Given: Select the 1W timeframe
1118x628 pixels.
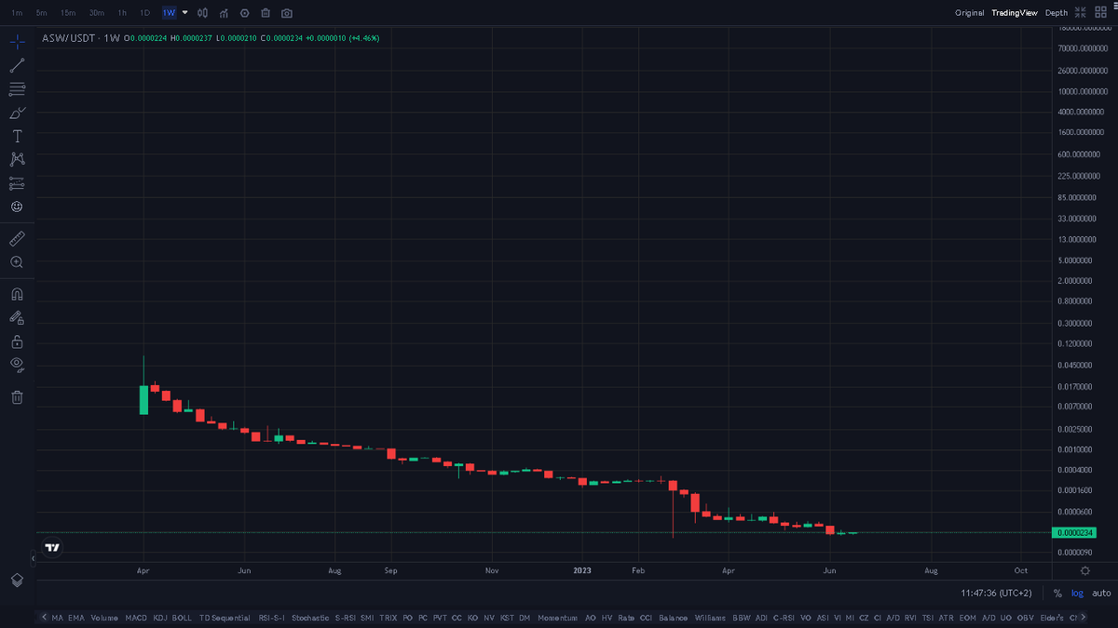Looking at the screenshot, I should pos(169,13).
